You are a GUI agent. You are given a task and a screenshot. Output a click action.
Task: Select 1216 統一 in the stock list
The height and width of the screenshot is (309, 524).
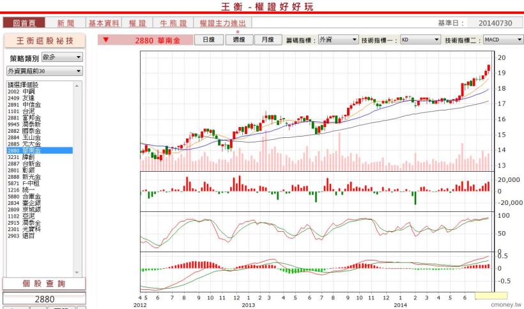click(40, 190)
